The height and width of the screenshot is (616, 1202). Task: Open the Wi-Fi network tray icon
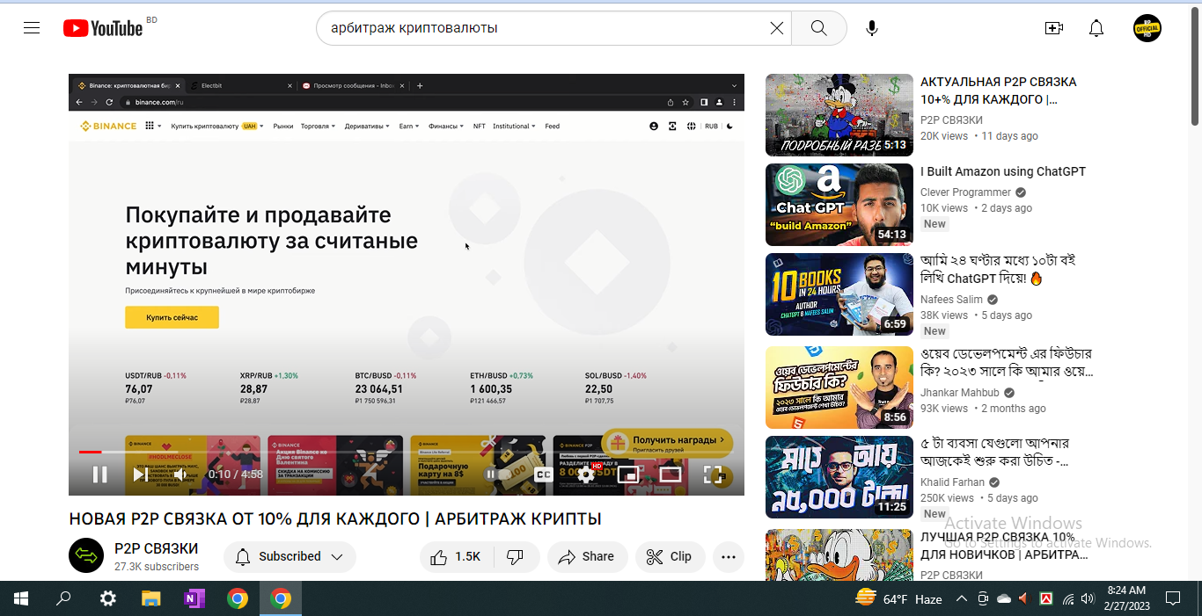click(1067, 598)
